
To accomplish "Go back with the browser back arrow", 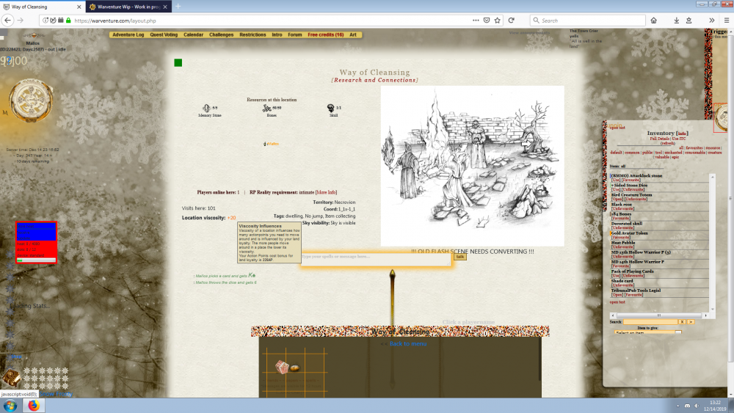I will (x=7, y=20).
